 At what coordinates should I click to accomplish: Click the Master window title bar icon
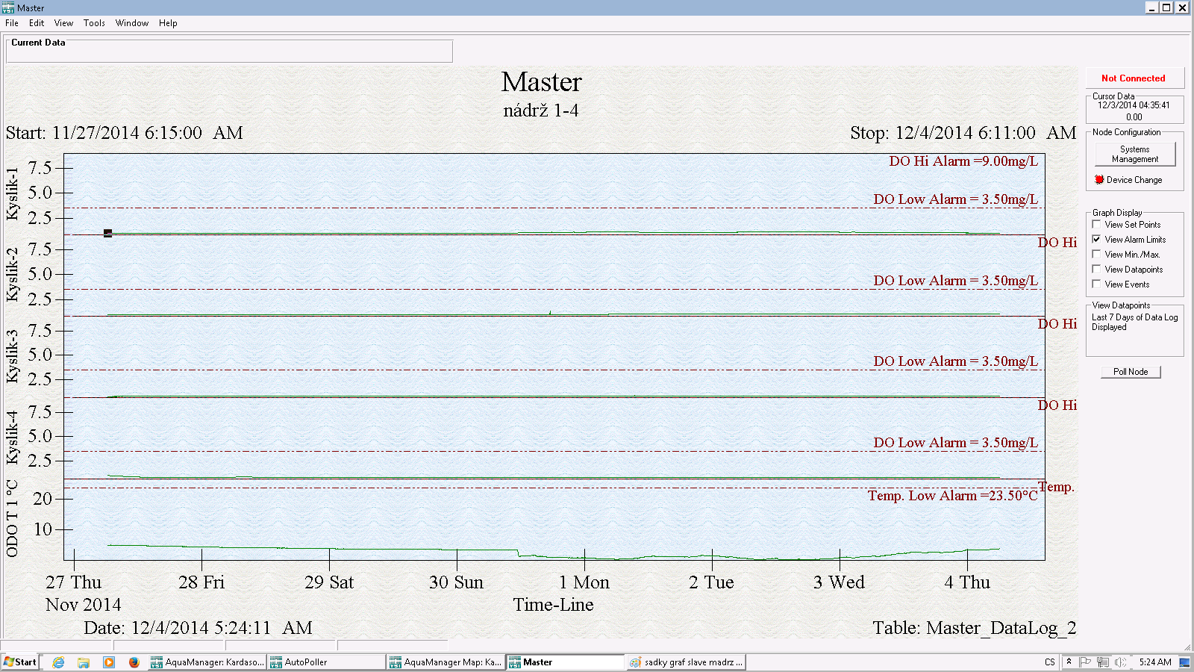click(x=8, y=7)
